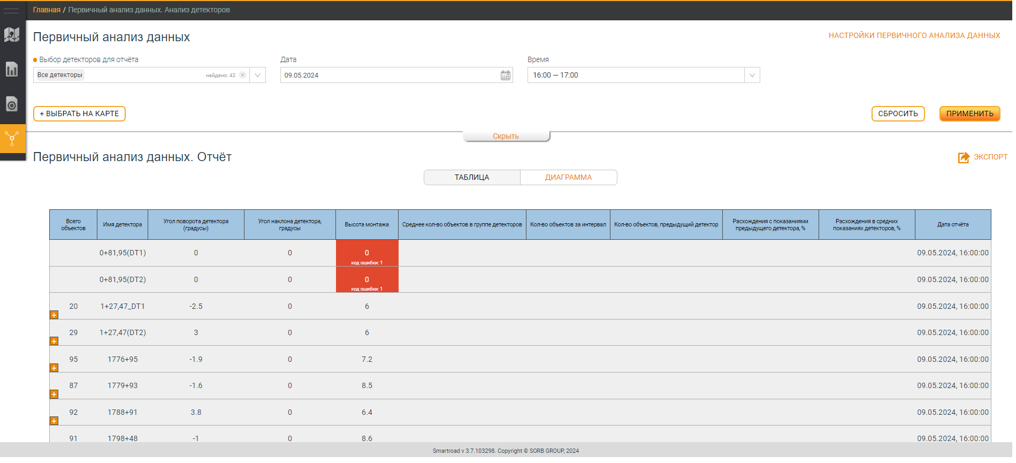
Task: Click the 'Все детекторы' tag in the selector
Action: 60,75
